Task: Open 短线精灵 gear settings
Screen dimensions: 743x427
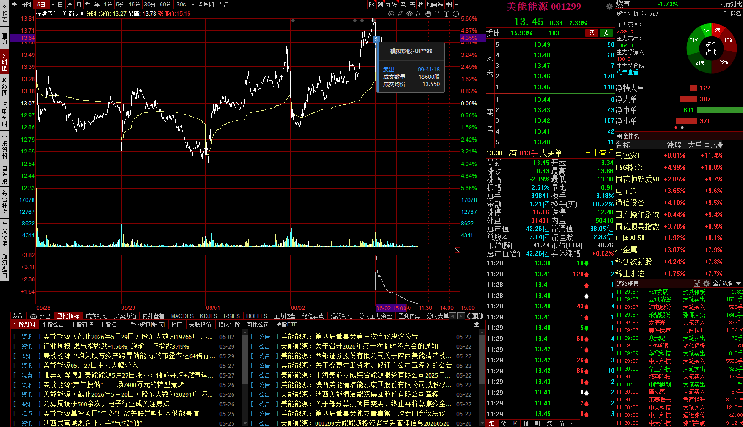Action: pyautogui.click(x=706, y=284)
